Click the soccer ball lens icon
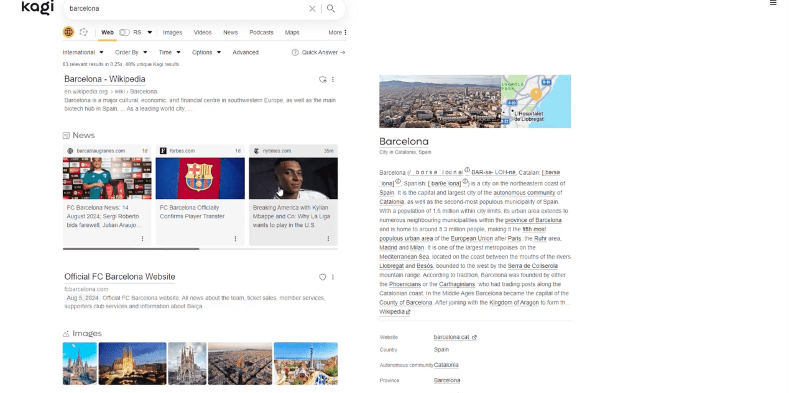This screenshot has height=393, width=789. pyautogui.click(x=84, y=32)
